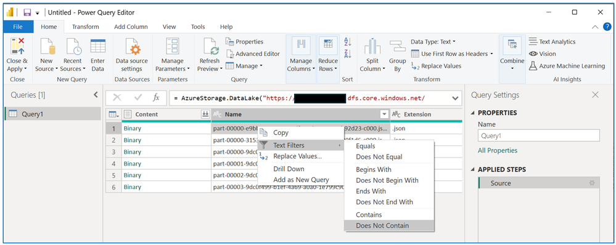
Task: Select the Enter Data table icon
Action: [x=98, y=46]
